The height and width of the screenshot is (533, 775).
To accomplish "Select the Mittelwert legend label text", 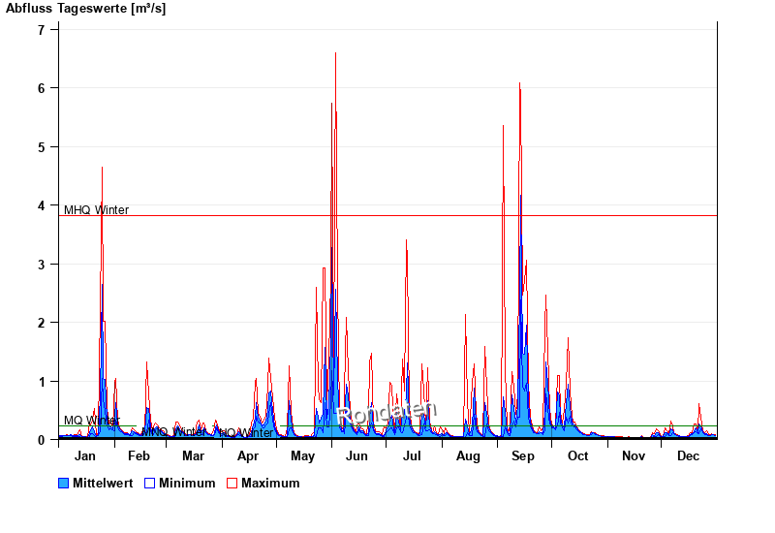I will pos(104,483).
